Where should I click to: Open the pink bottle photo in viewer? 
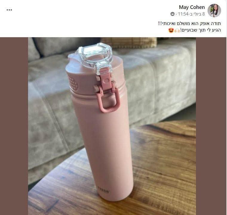[112, 126]
